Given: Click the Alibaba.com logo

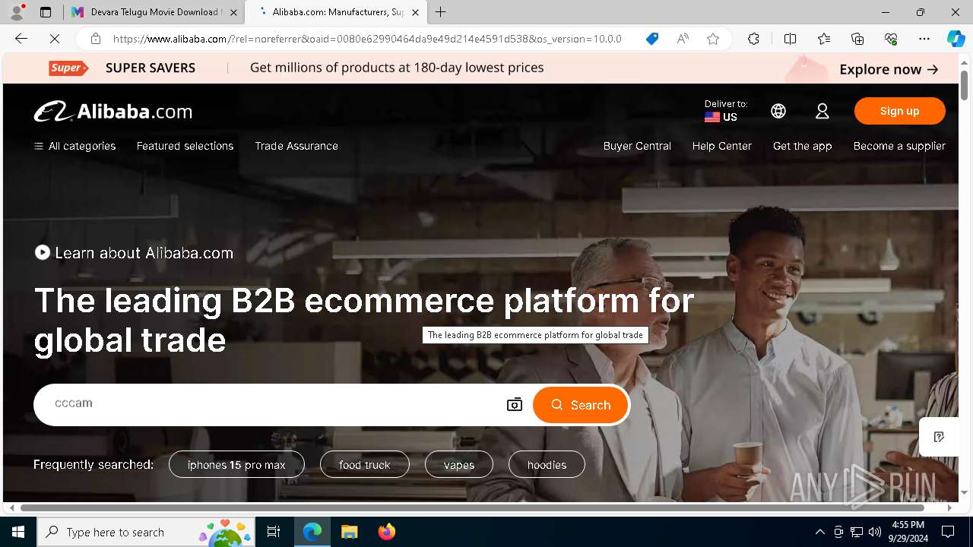Looking at the screenshot, I should point(113,112).
